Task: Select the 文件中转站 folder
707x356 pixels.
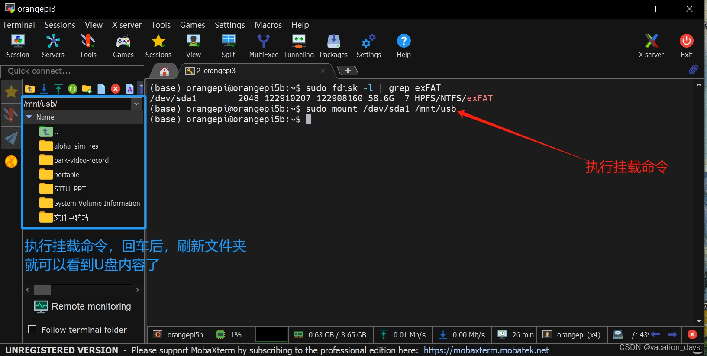Action: click(64, 217)
